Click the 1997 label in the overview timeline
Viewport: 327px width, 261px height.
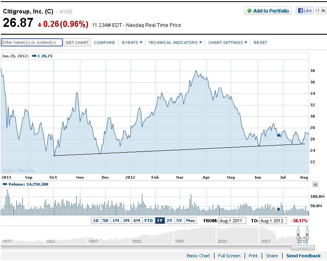[180, 241]
